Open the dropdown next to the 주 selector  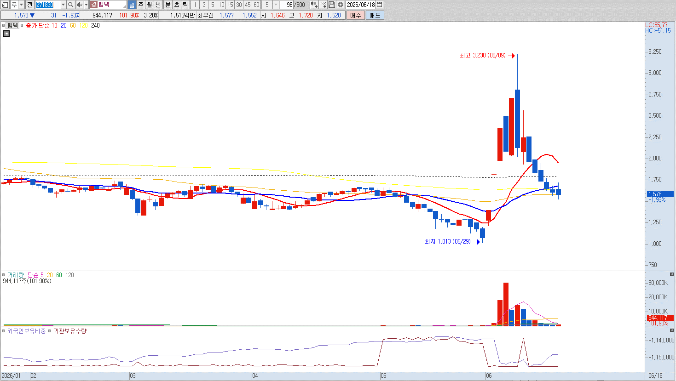21,5
